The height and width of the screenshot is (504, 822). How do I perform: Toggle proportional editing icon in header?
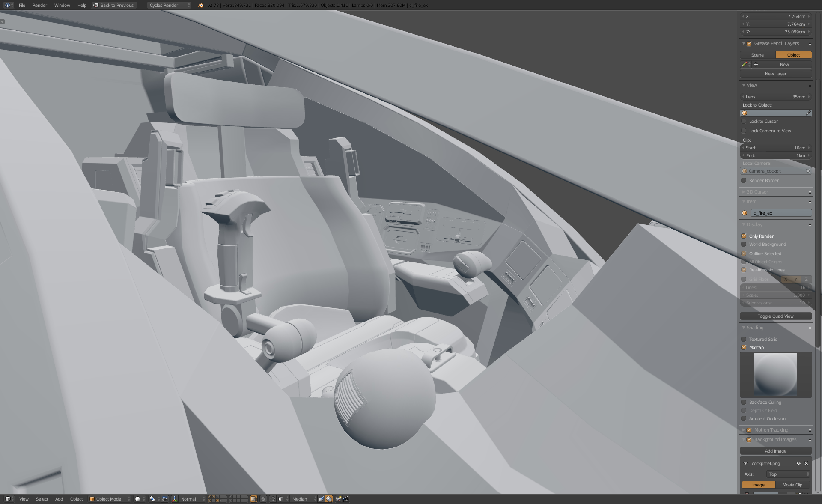[x=263, y=499]
